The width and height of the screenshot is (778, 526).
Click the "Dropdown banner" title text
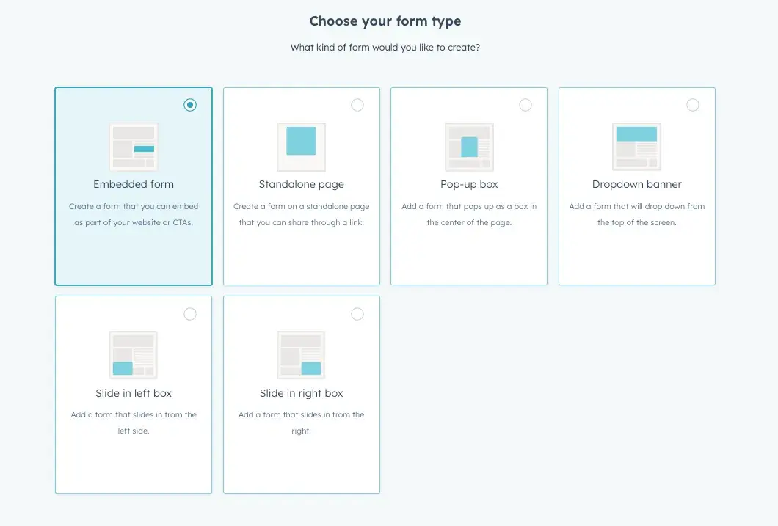pos(636,184)
